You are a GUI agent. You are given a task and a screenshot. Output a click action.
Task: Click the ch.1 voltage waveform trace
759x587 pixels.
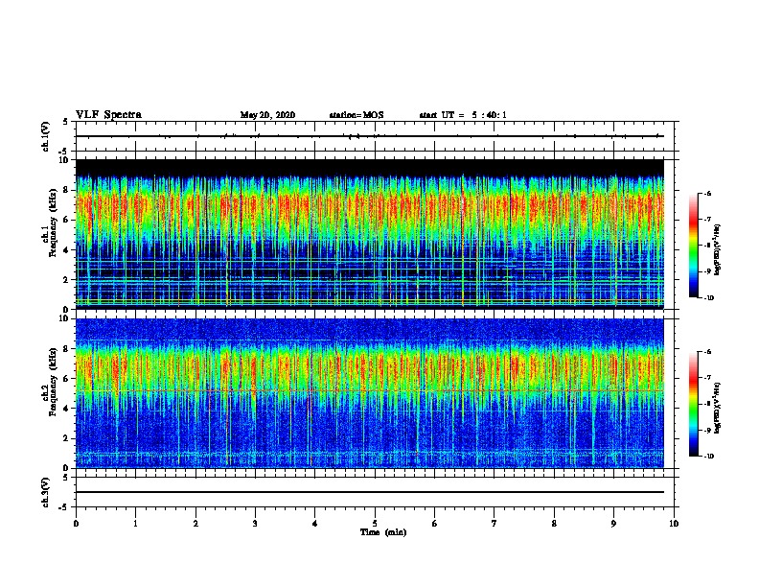coord(370,136)
